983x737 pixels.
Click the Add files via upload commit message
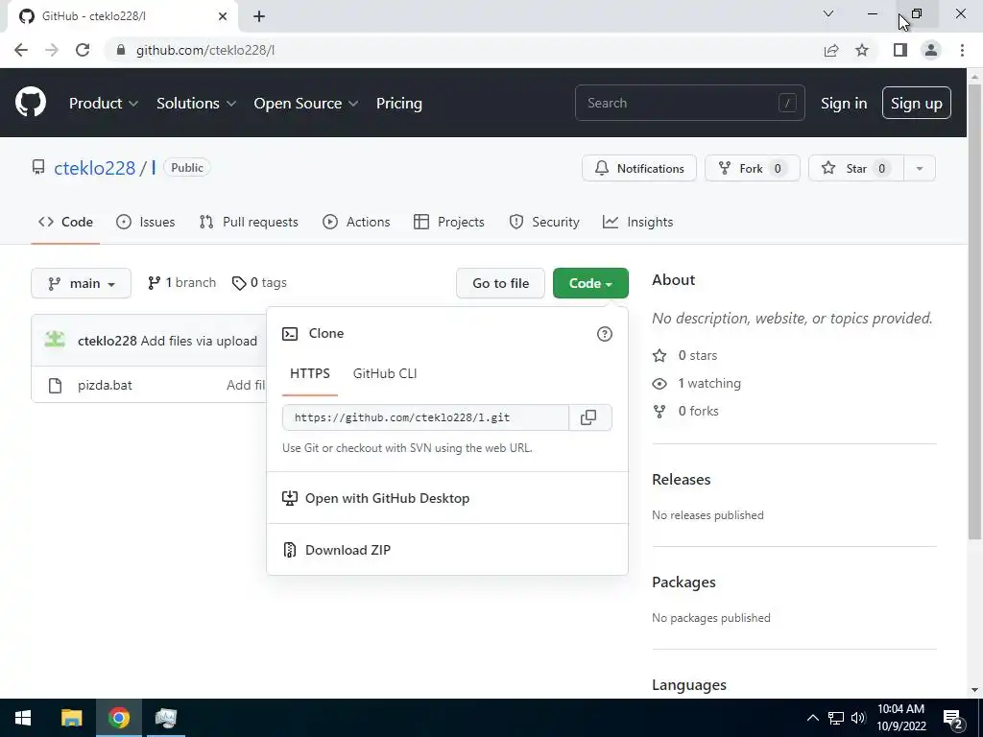tap(199, 341)
